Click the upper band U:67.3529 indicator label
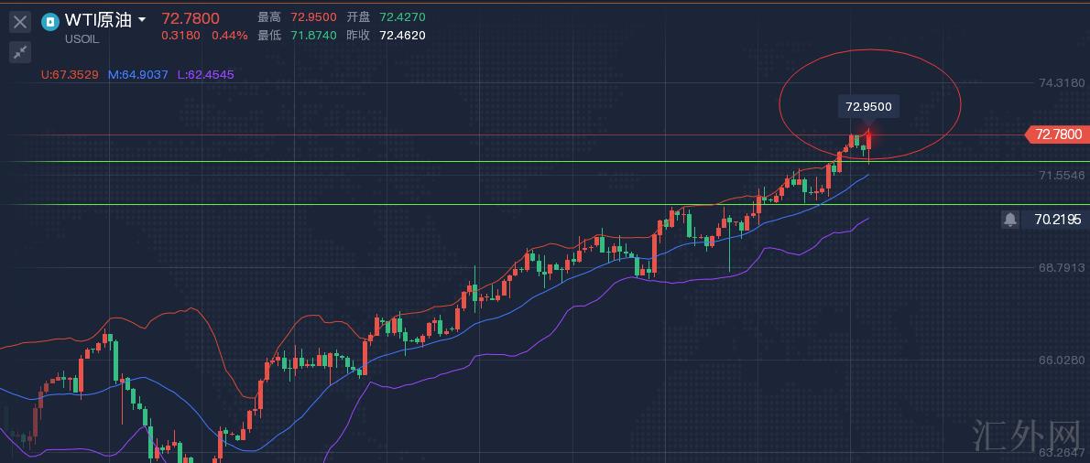 (x=70, y=74)
